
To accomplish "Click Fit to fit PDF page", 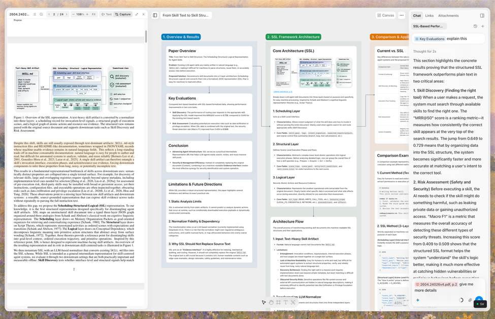I will point(94,14).
